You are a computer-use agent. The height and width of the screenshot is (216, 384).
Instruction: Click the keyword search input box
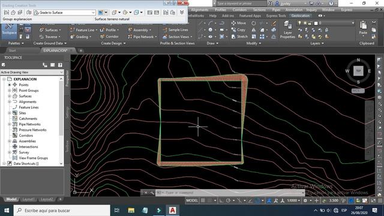[x=241, y=4]
